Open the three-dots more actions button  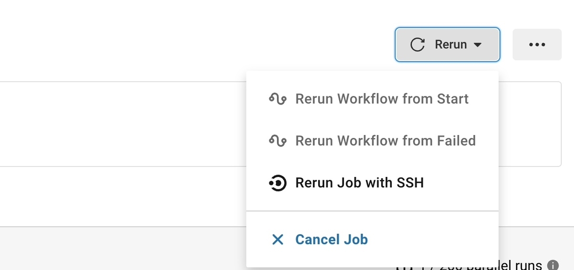tap(537, 44)
